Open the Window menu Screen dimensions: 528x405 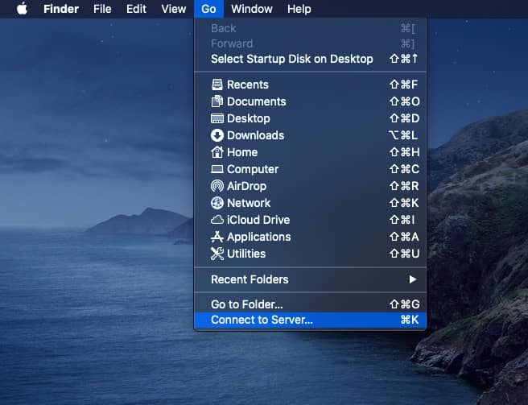point(252,9)
